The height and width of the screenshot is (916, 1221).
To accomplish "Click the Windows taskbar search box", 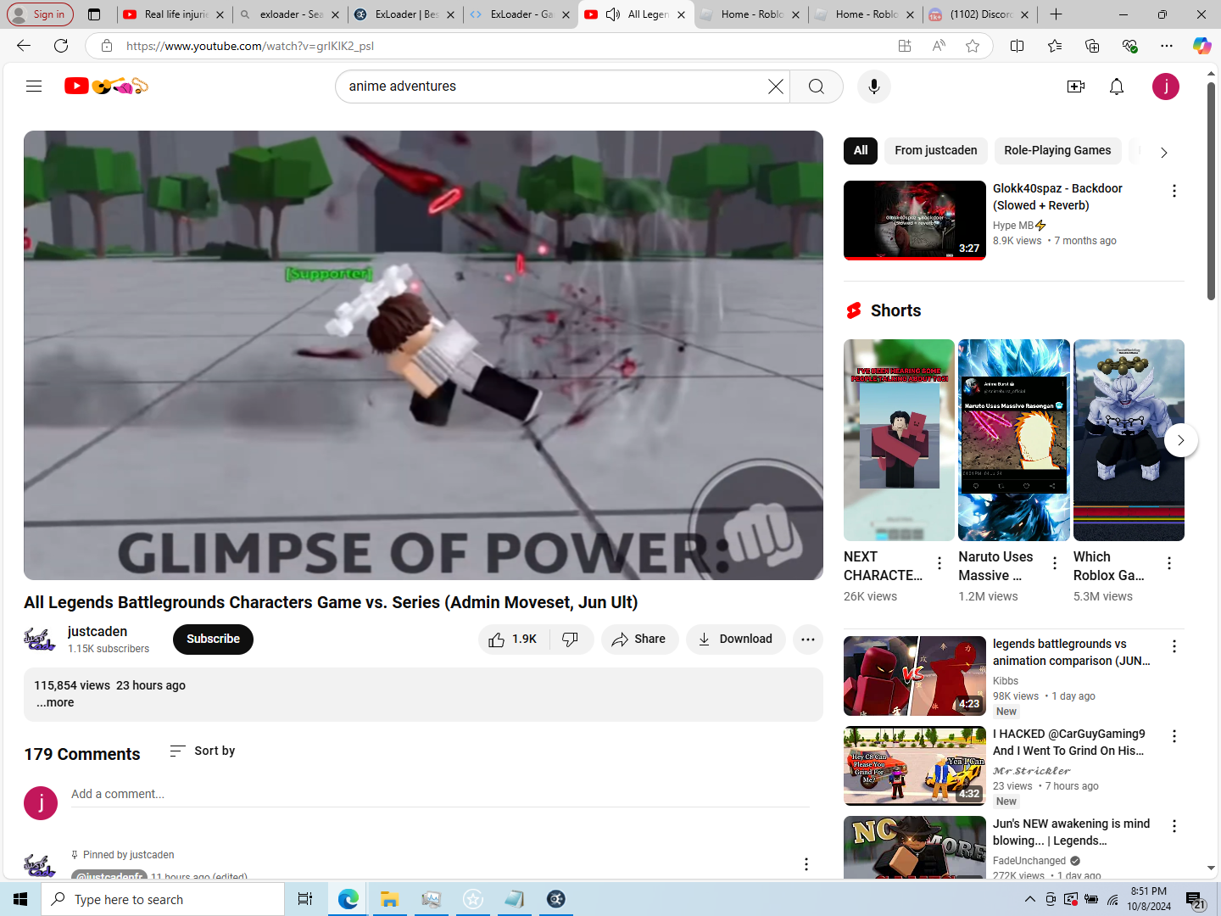I will point(163,899).
